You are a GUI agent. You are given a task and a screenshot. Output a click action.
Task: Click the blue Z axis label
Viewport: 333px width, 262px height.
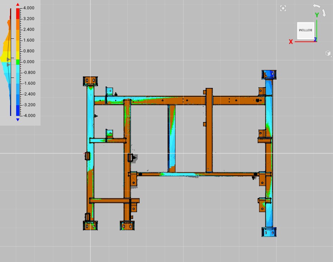[x=315, y=39]
